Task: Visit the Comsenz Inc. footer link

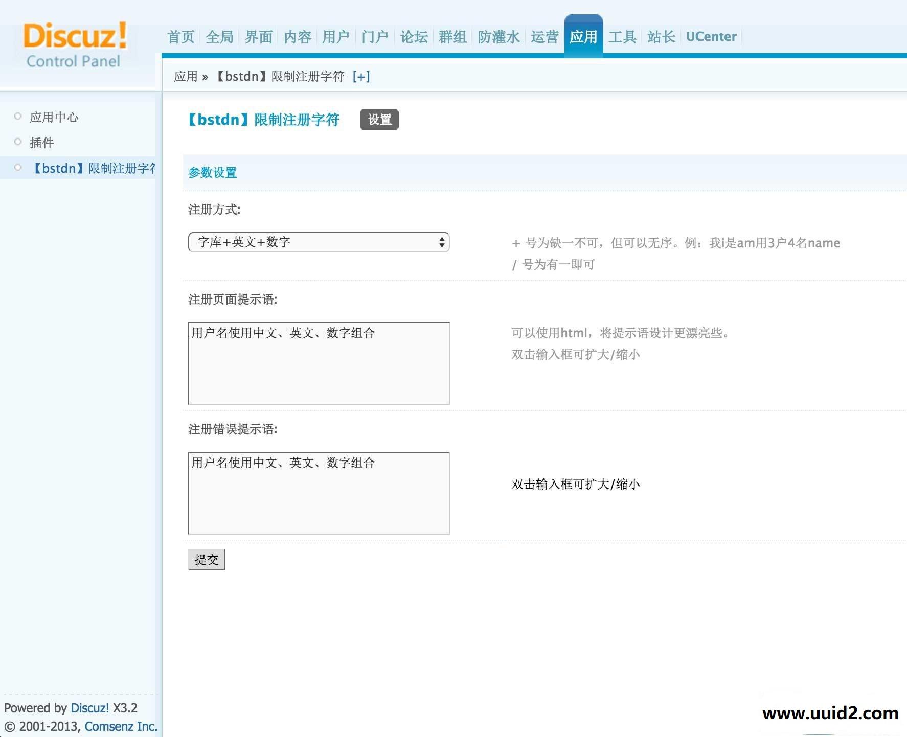Action: click(x=120, y=726)
